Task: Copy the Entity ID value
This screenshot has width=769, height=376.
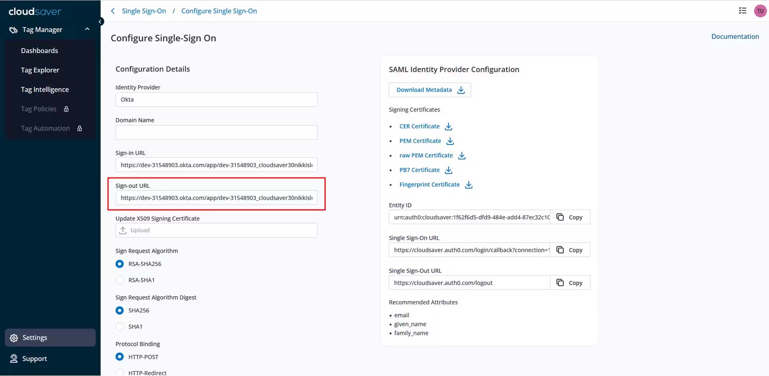Action: pyautogui.click(x=570, y=217)
